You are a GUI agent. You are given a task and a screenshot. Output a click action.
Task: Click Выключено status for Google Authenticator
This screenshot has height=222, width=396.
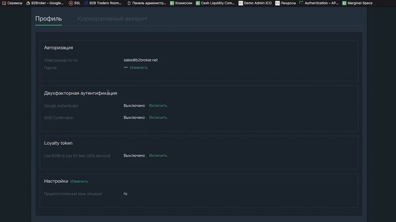[134, 105]
